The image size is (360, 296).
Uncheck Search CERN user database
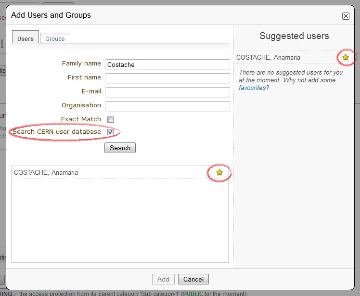coord(110,132)
